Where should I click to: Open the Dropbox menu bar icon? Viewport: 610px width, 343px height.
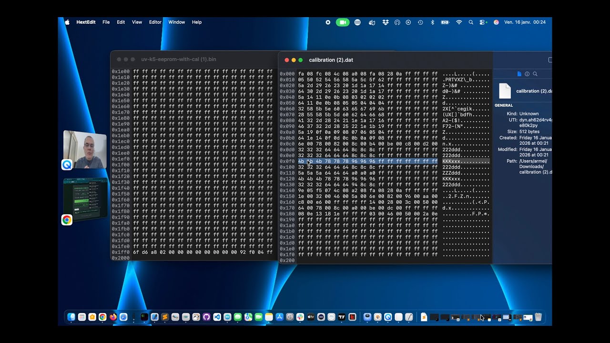tap(386, 22)
